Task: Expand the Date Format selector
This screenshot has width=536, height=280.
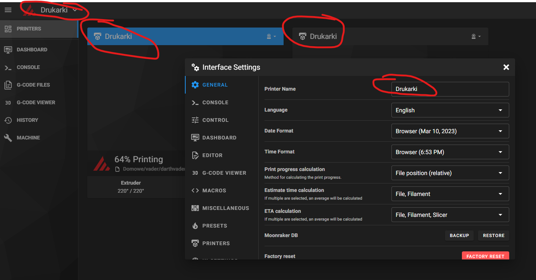Action: coord(450,131)
